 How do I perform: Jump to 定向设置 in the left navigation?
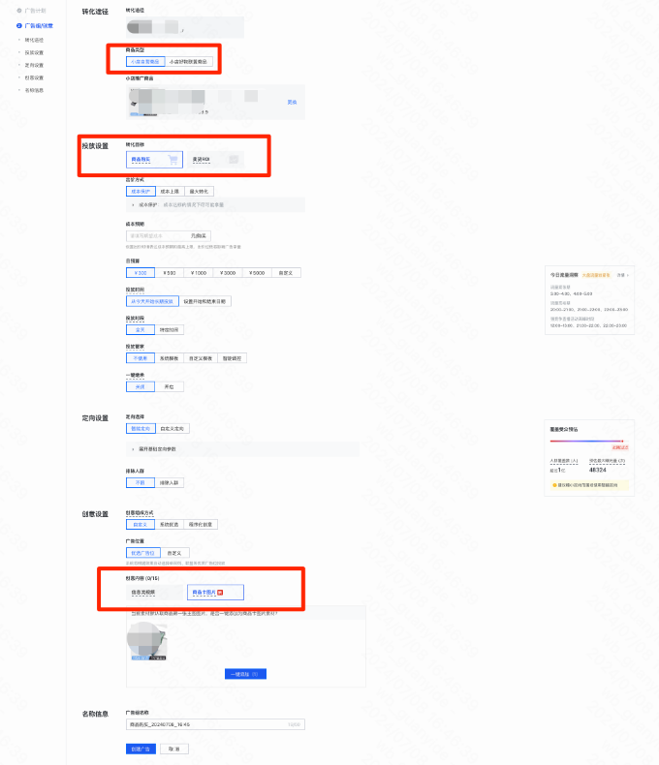tap(34, 65)
